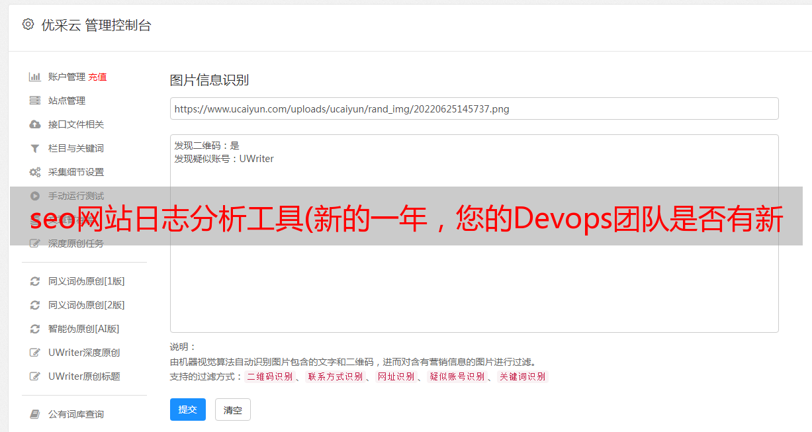The width and height of the screenshot is (812, 432).
Task: Select 智能伪原创[AI版] menu item
Action: coord(84,329)
